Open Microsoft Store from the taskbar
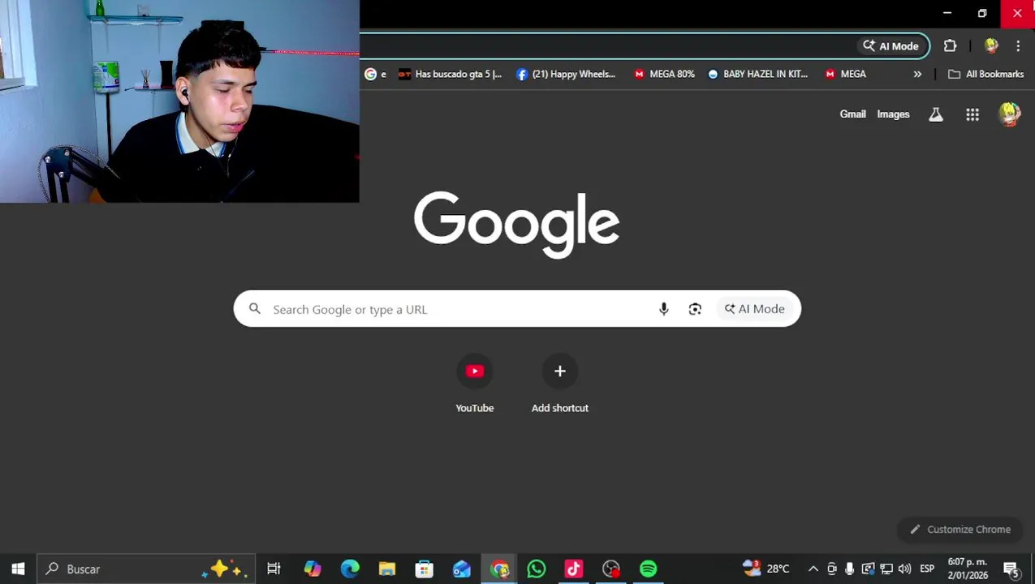1035x584 pixels. coord(425,569)
